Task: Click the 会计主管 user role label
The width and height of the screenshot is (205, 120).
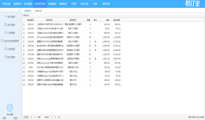Action: pyautogui.click(x=10, y=114)
